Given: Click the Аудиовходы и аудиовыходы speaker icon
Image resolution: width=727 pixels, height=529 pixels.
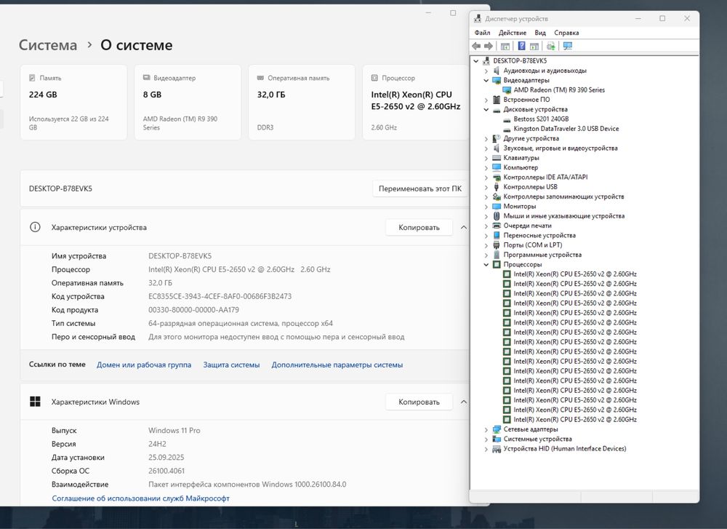Looking at the screenshot, I should pyautogui.click(x=497, y=71).
